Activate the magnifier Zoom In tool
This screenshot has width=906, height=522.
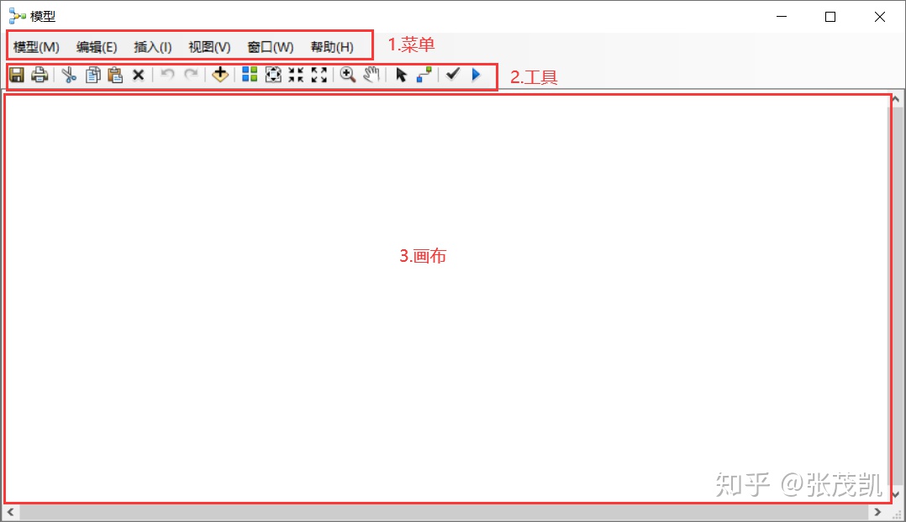[x=348, y=75]
